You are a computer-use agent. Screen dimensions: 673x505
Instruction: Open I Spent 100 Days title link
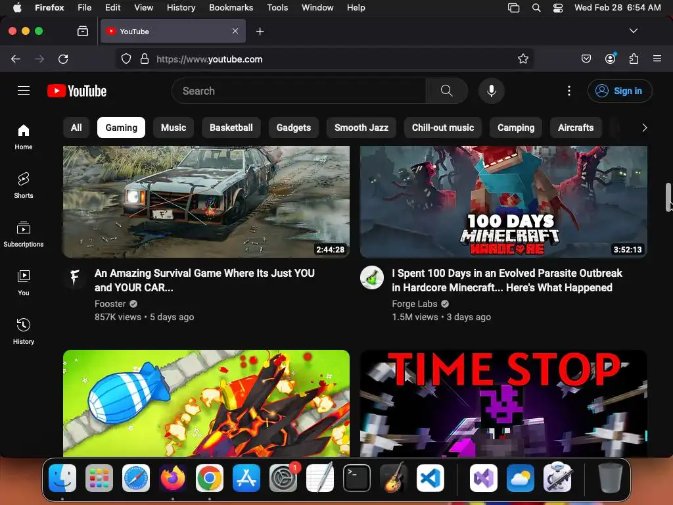tap(507, 280)
